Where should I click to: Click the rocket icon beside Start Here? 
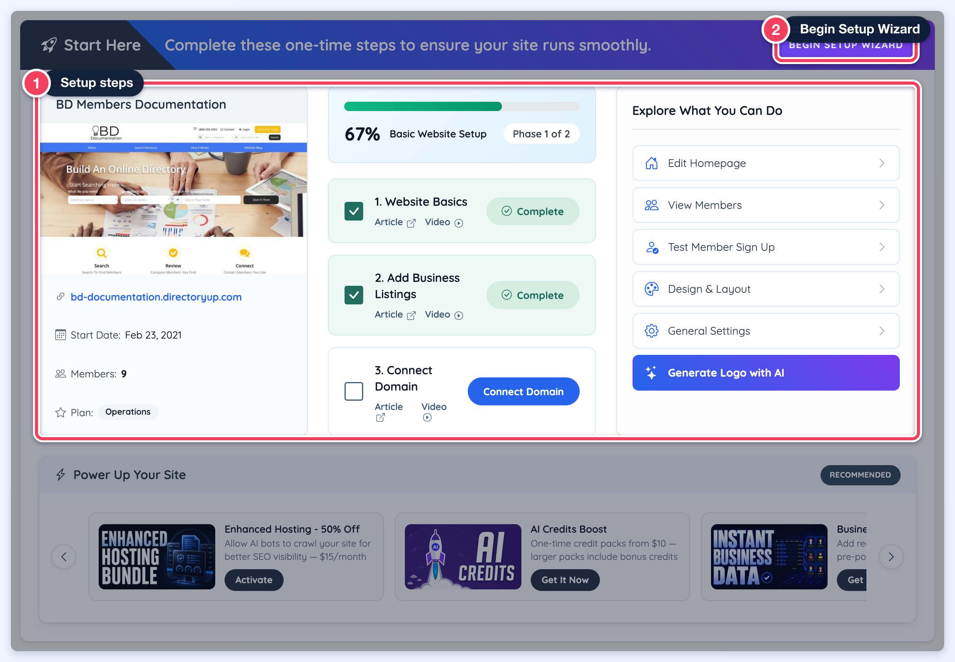point(49,45)
